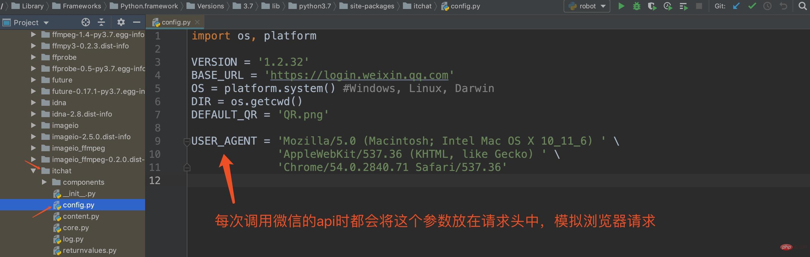810x257 pixels.
Task: Run the robot configuration
Action: 621,6
